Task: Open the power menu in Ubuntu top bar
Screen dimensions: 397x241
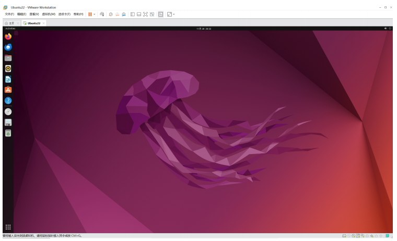Action: 390,29
